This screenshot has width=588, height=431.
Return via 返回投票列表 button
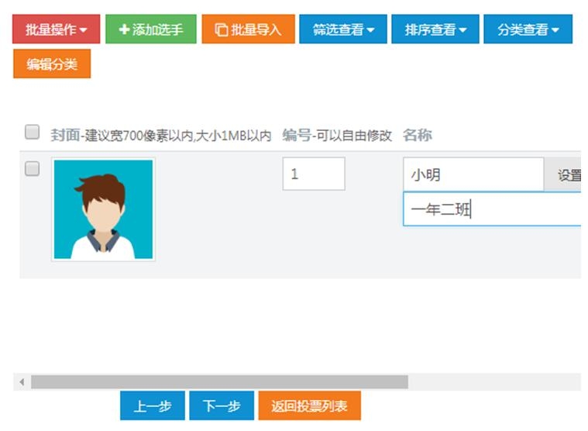coord(309,406)
